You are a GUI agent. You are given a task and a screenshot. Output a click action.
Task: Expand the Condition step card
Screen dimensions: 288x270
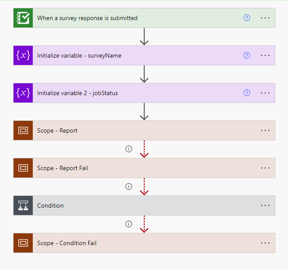pyautogui.click(x=131, y=205)
